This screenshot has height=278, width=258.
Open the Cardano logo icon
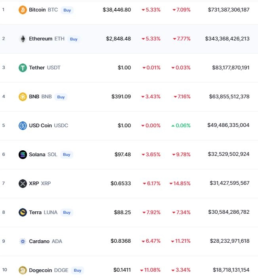point(23,242)
